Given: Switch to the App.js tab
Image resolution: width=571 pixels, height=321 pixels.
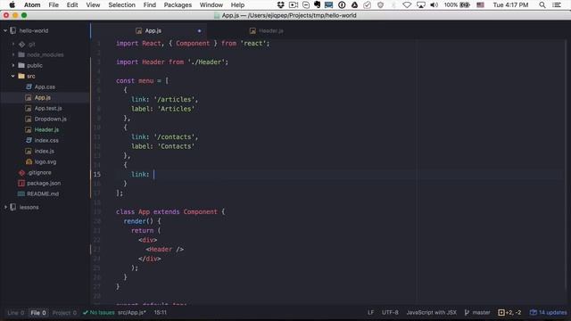Looking at the screenshot, I should (149, 31).
